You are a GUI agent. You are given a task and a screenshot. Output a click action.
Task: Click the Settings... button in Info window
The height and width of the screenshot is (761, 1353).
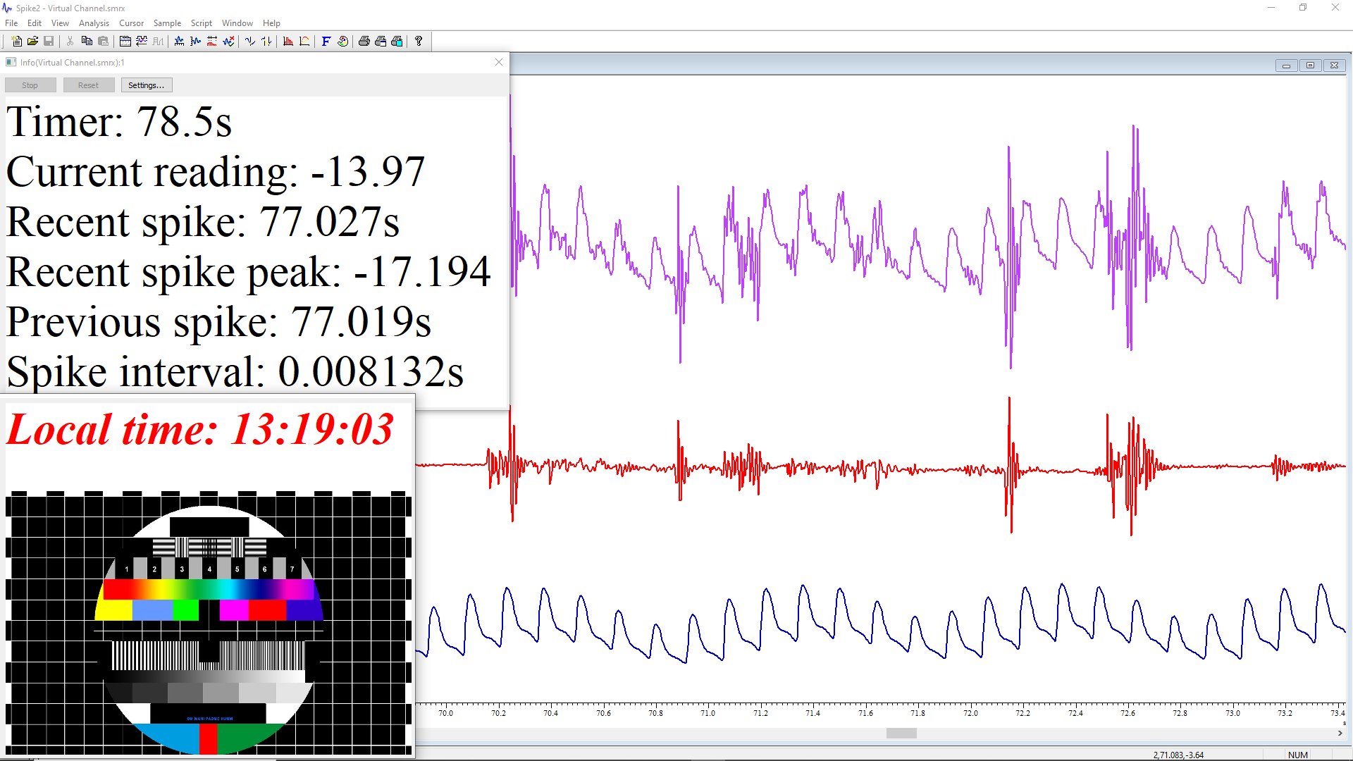pyautogui.click(x=146, y=85)
